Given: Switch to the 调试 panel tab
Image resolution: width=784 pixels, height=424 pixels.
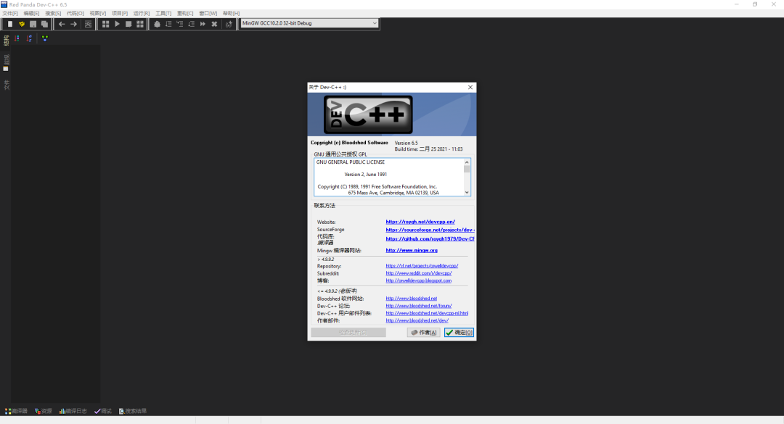Looking at the screenshot, I should 103,411.
